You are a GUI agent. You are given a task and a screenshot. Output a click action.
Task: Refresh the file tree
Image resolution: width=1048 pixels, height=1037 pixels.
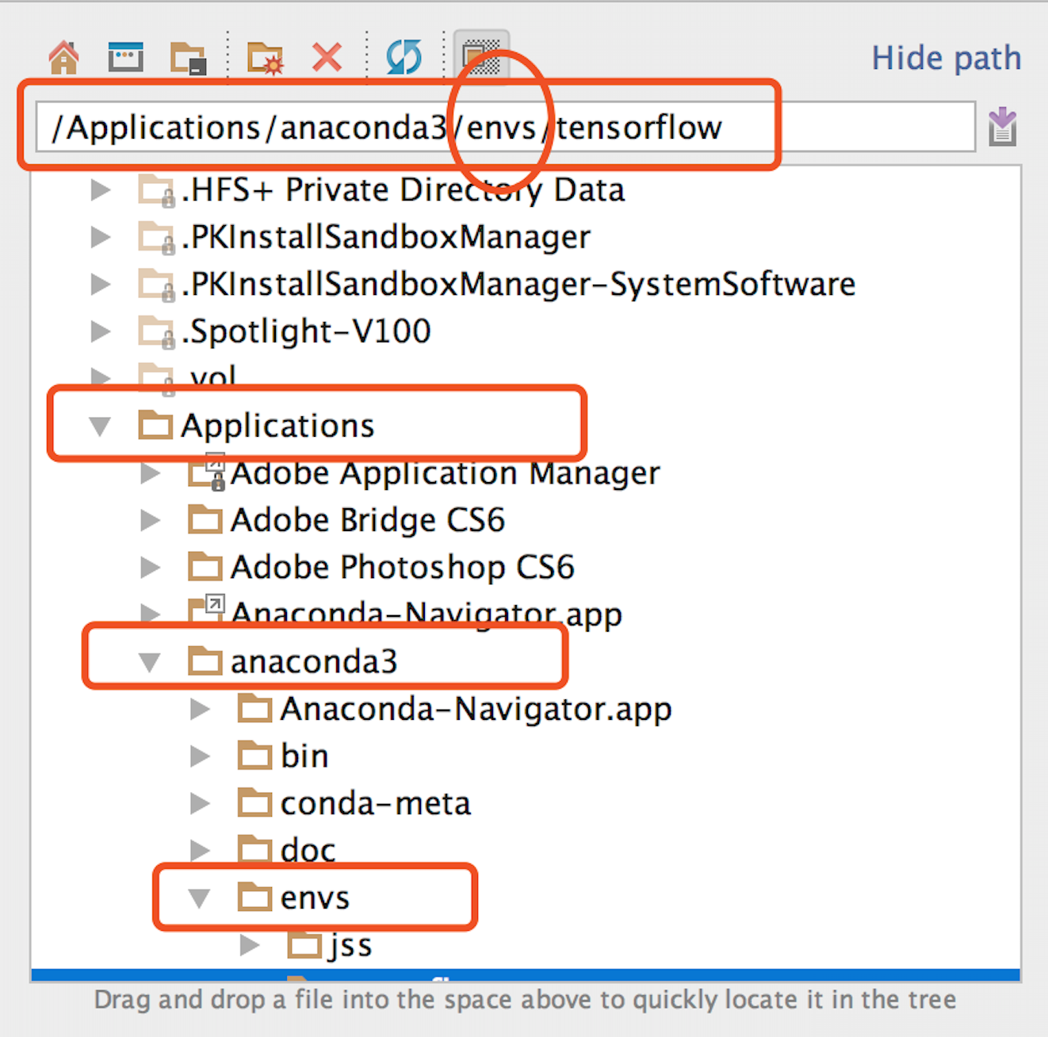(404, 56)
